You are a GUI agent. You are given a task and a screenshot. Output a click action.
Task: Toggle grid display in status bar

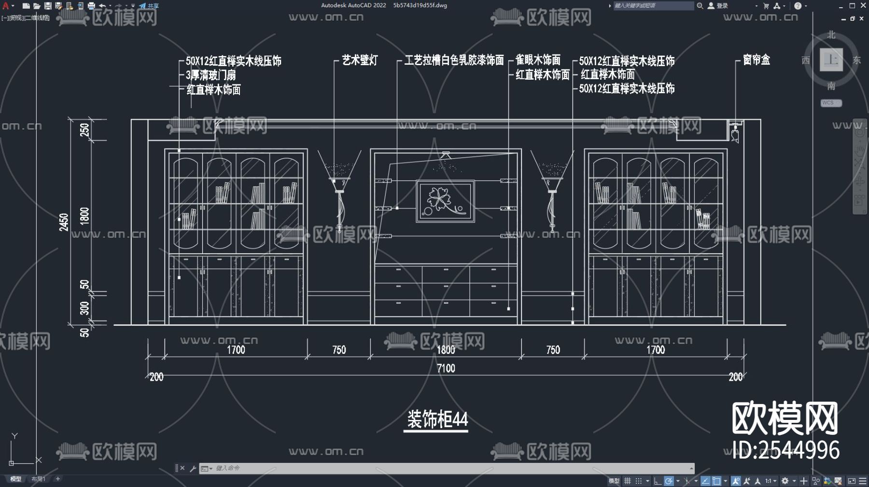click(628, 481)
